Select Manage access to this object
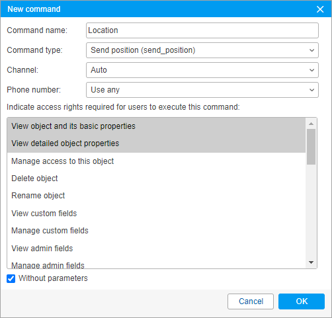The image size is (332, 318). [x=156, y=161]
